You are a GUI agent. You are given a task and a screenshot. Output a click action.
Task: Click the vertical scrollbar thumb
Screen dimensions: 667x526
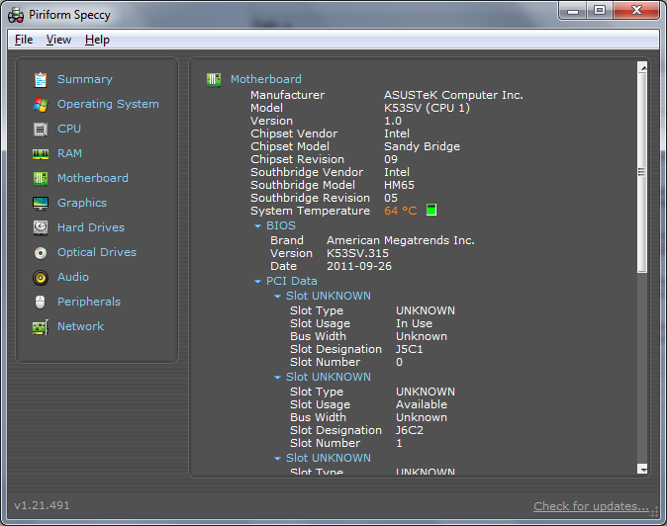pos(642,172)
